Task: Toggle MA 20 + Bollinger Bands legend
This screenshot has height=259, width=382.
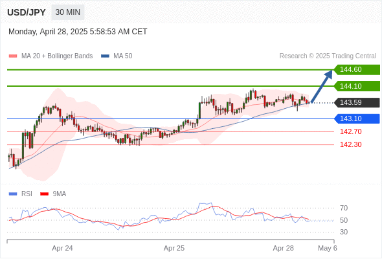Action: [51, 56]
